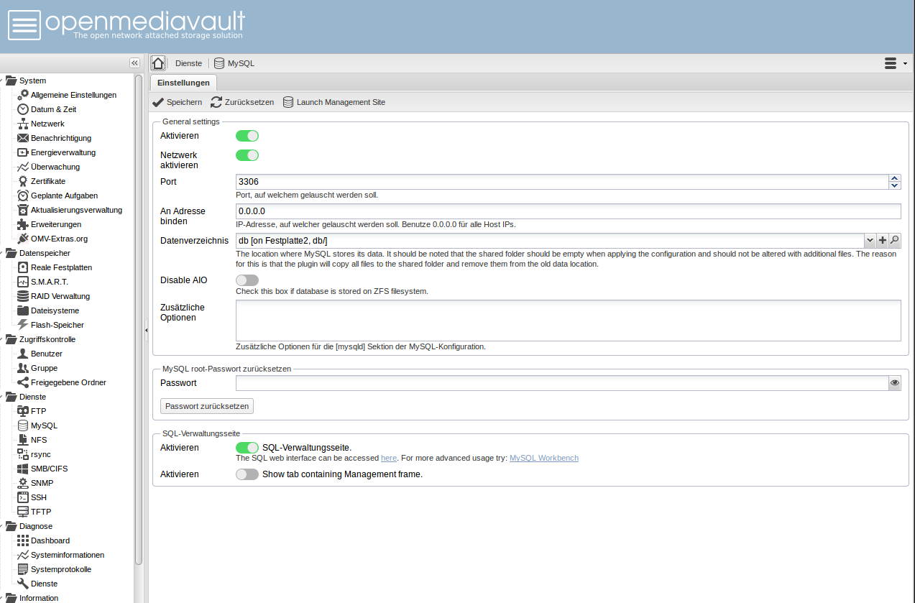Click Dienste in the breadcrumb

point(188,63)
